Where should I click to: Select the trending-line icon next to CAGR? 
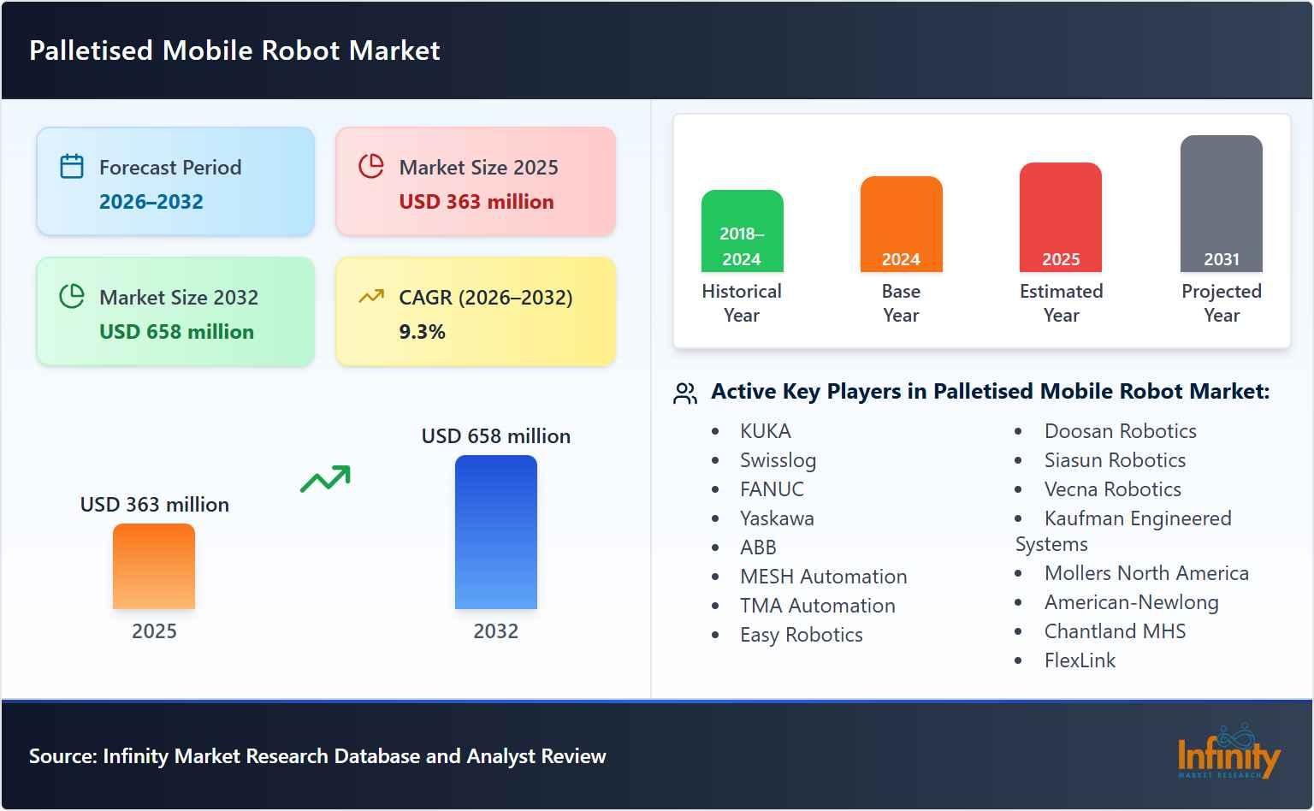click(370, 298)
